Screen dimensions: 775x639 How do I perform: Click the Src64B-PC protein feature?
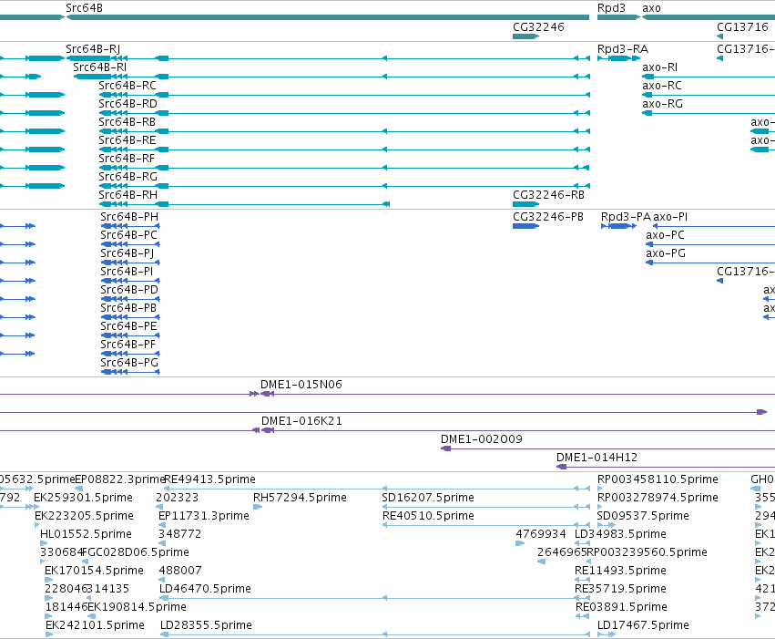click(x=130, y=244)
